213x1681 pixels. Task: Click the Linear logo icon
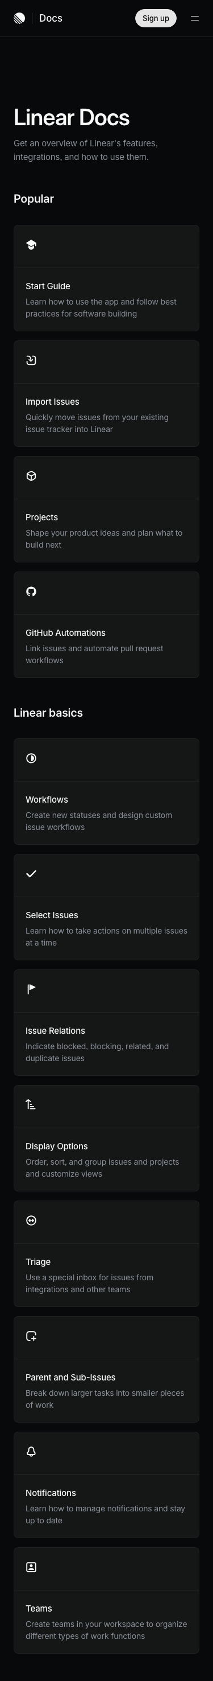pos(19,18)
